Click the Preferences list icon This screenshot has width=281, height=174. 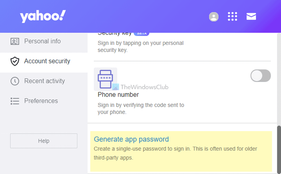point(15,101)
